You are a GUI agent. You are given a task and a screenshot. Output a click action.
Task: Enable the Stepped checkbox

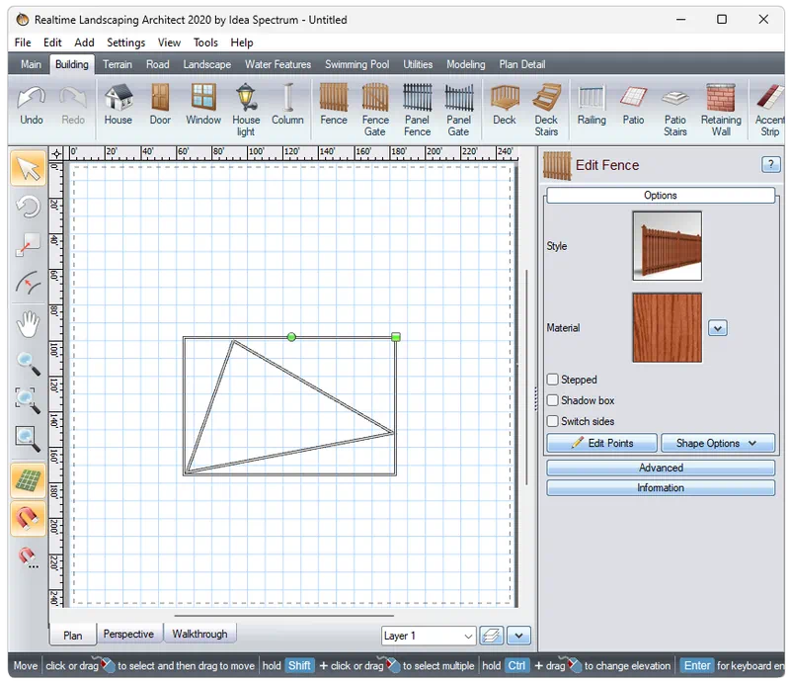553,380
